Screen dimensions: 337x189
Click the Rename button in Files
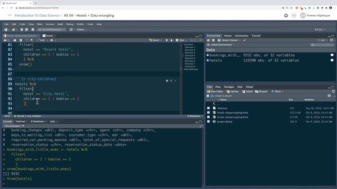coord(261,91)
